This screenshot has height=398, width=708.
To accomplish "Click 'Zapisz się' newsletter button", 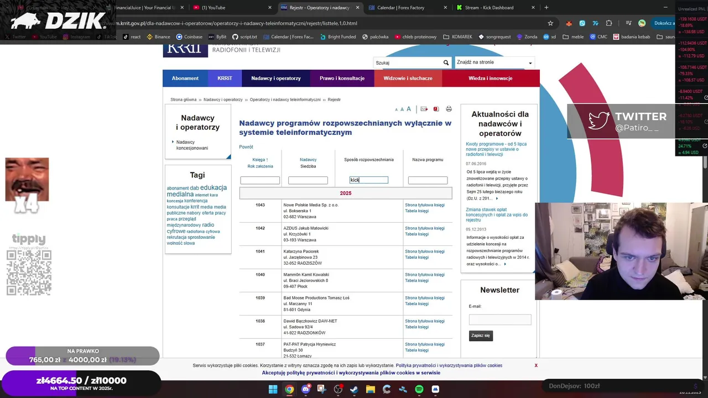I will tap(480, 336).
